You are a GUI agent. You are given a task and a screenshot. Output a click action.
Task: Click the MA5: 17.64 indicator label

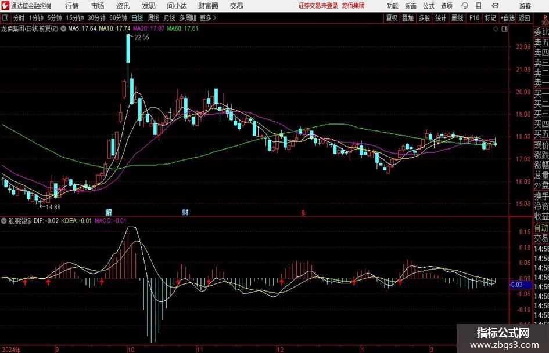click(82, 28)
